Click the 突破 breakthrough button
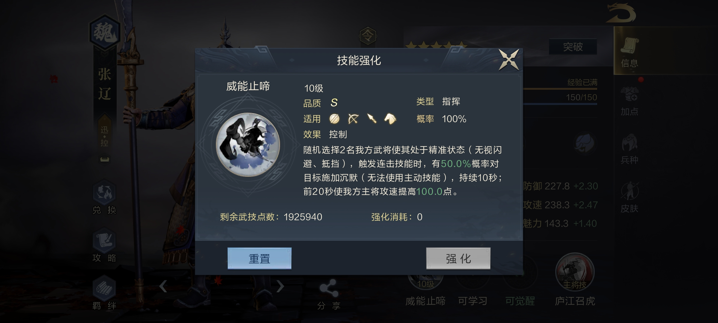 tap(573, 47)
